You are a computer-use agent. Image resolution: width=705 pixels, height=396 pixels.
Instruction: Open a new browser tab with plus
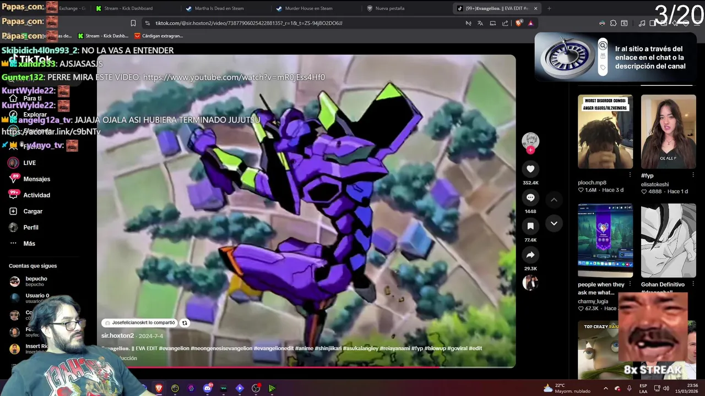549,8
